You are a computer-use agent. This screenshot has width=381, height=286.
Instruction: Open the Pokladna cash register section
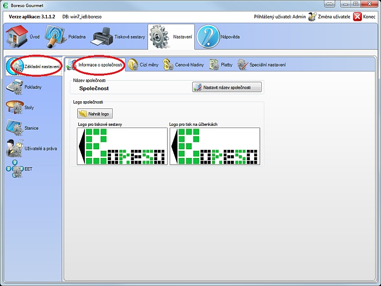tap(65, 36)
